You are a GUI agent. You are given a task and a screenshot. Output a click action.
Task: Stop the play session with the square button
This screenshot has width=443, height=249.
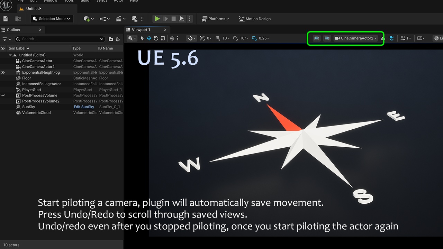click(174, 19)
